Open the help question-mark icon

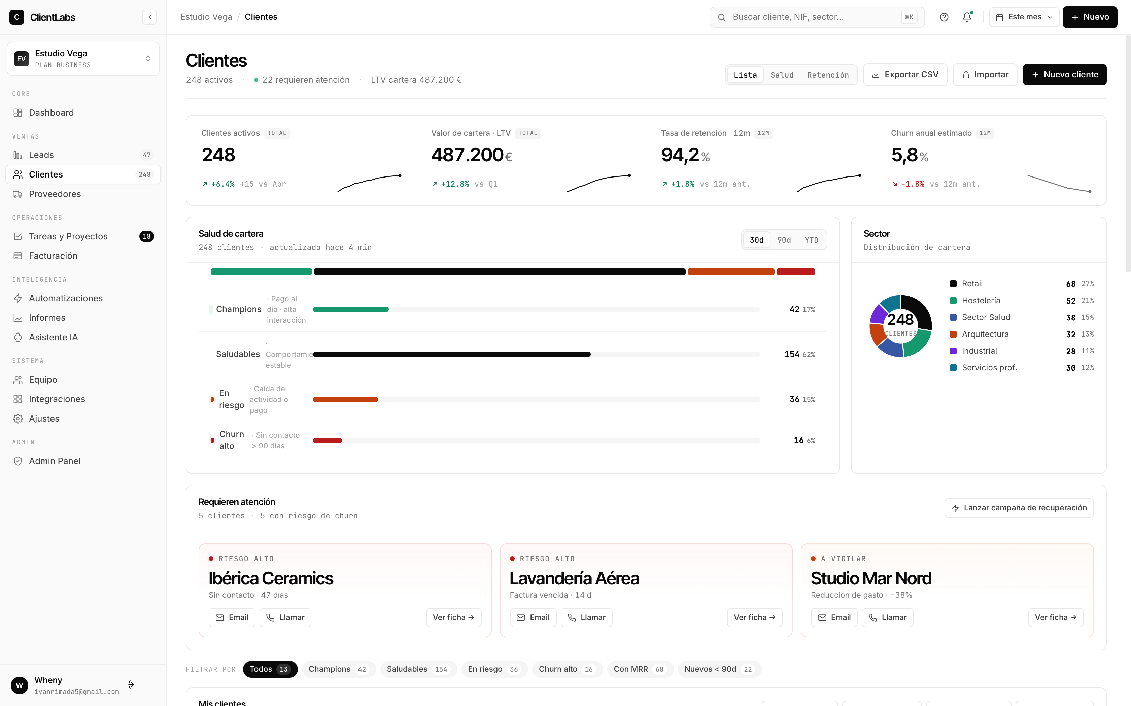pos(944,17)
